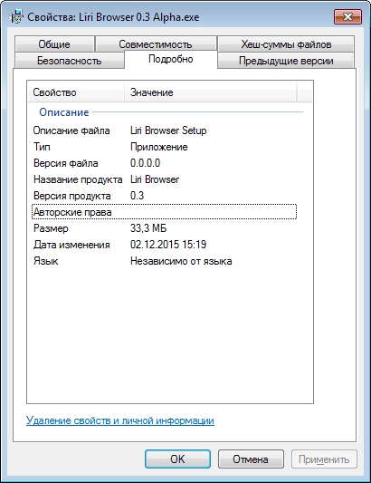371x483 pixels.
Task: Select the Авторские права row
Action: pyautogui.click(x=165, y=212)
